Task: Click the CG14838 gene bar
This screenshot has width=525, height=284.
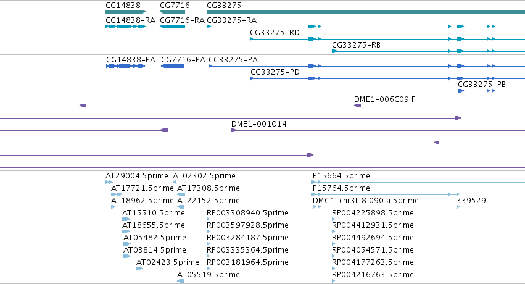Action: (126, 12)
